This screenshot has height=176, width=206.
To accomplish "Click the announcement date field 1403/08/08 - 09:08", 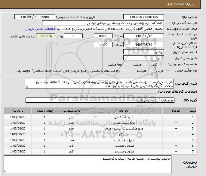I will 35,17.
